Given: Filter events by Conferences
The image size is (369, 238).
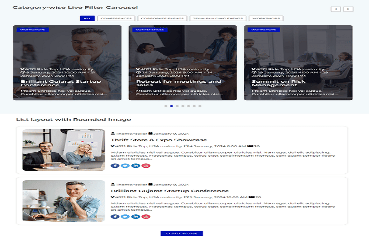Looking at the screenshot, I should [116, 18].
